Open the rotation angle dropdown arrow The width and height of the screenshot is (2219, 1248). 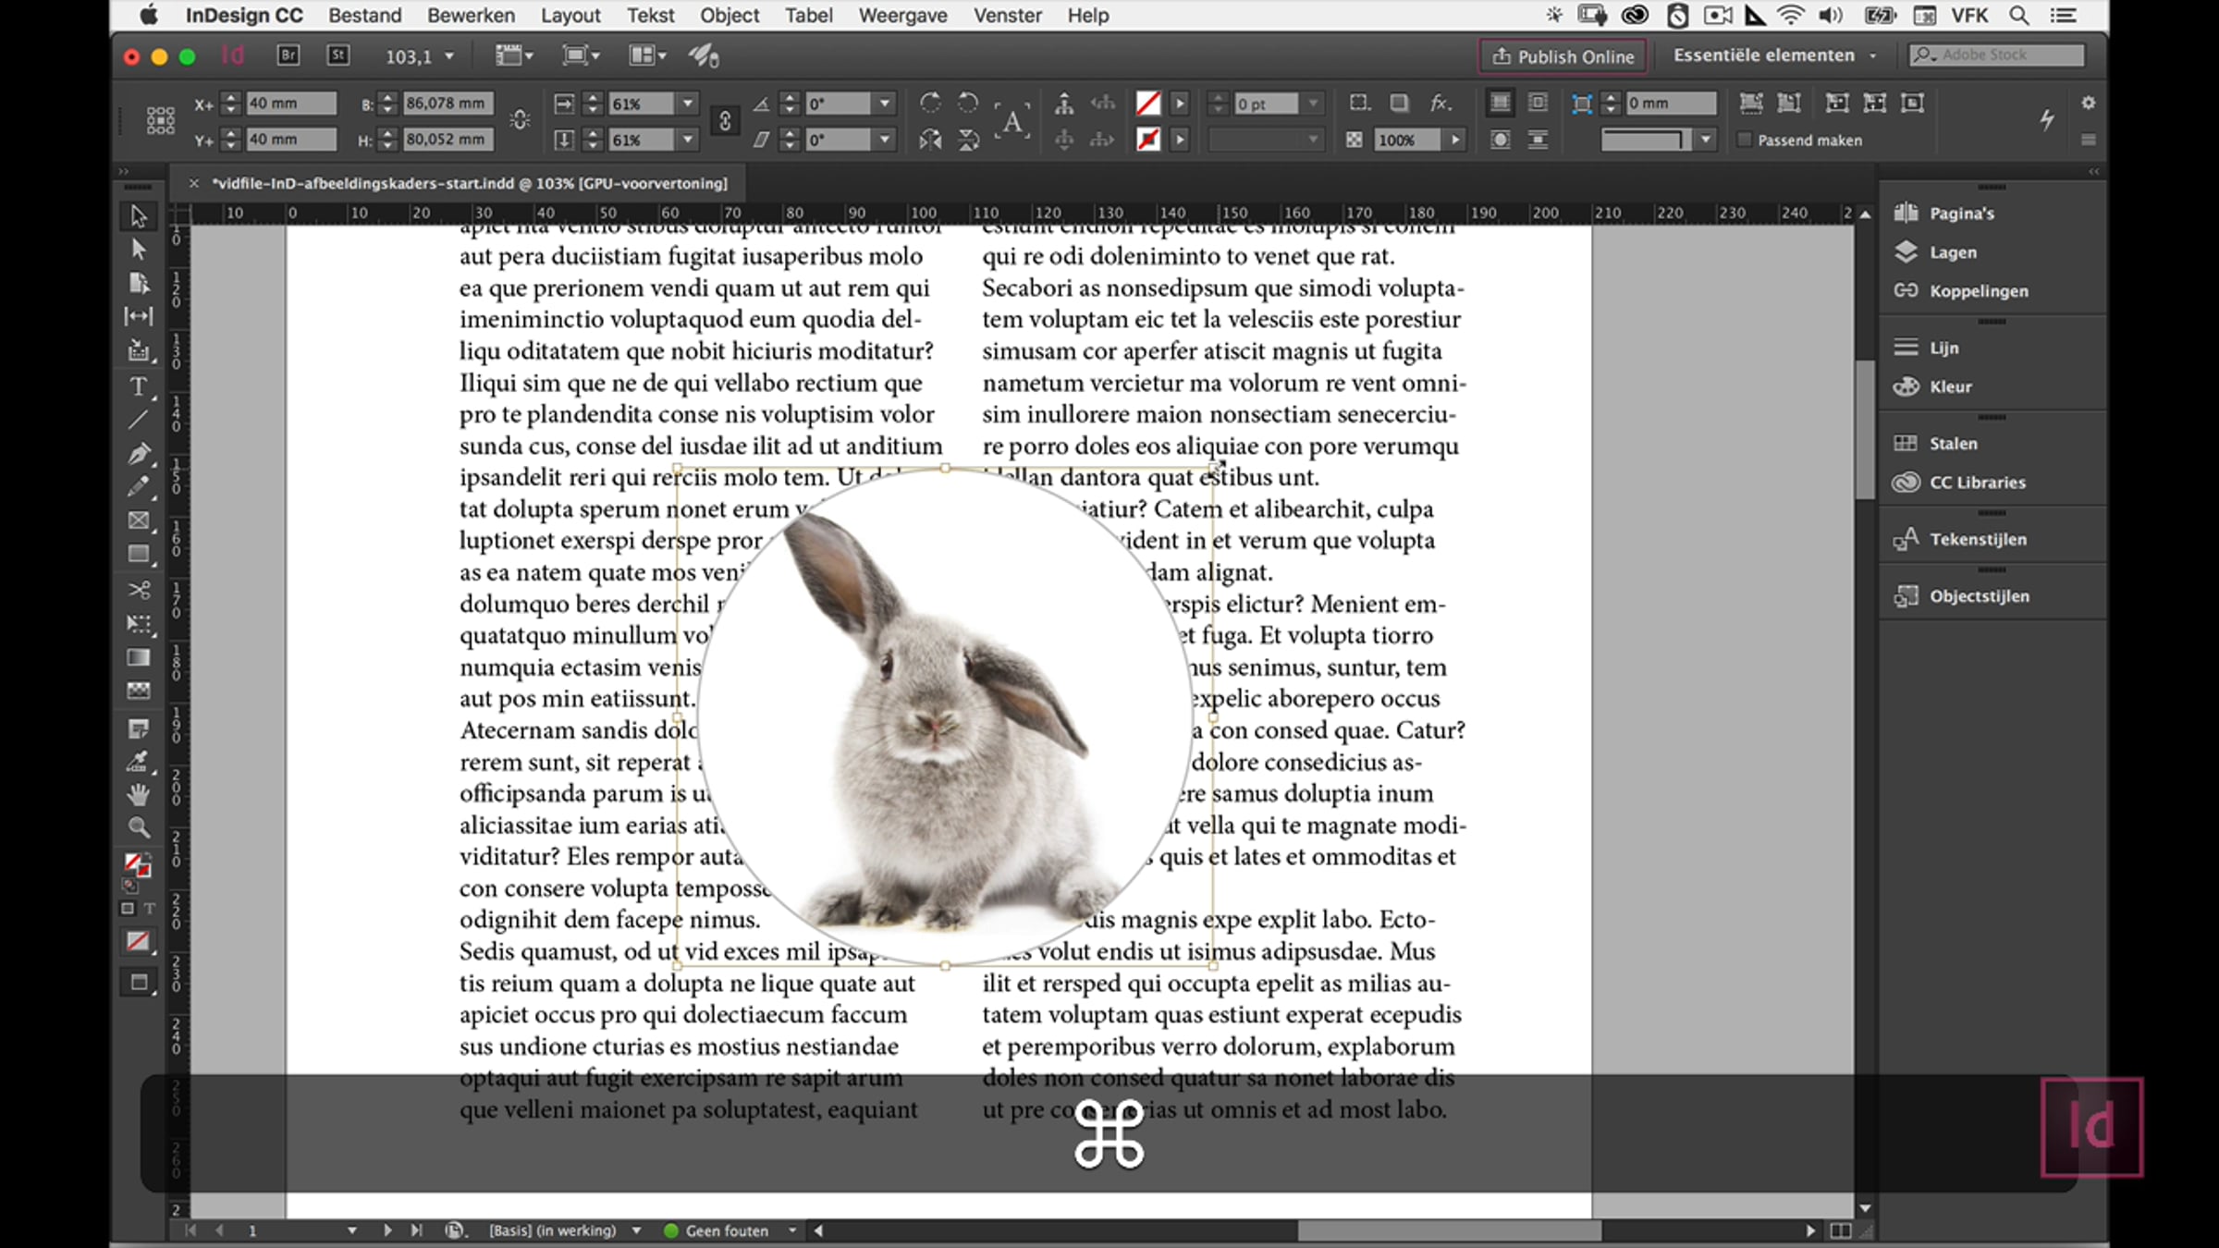[885, 104]
